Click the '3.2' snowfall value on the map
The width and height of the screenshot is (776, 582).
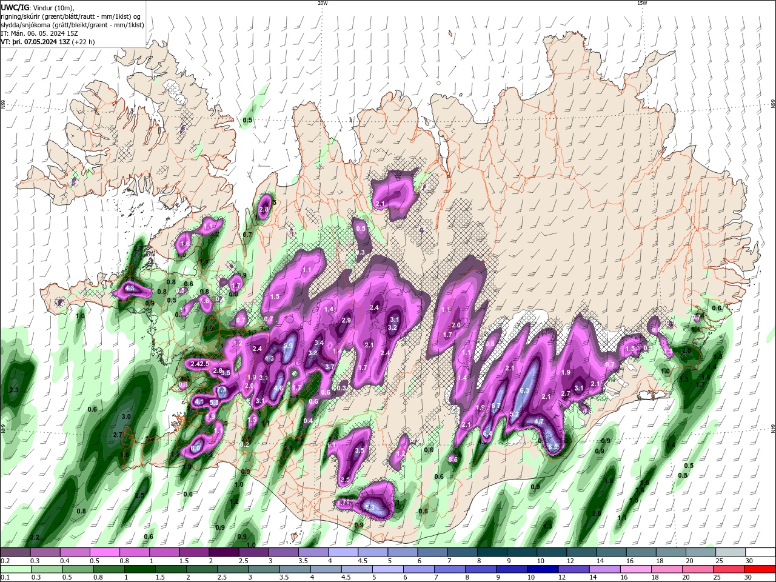[x=392, y=327]
